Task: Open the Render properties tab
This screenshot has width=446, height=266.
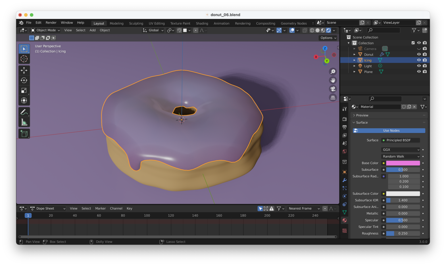Action: 345,119
